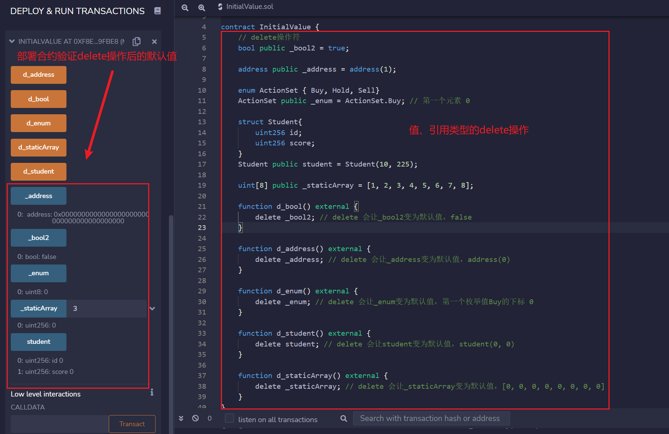This screenshot has width=669, height=434.
Task: Click the Low level interactions info icon
Action: (152, 392)
